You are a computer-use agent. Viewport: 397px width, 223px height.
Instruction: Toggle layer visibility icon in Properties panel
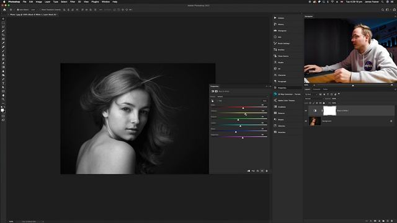coord(262,171)
